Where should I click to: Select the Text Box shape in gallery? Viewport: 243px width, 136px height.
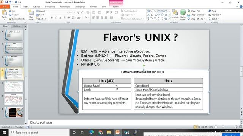(148, 11)
